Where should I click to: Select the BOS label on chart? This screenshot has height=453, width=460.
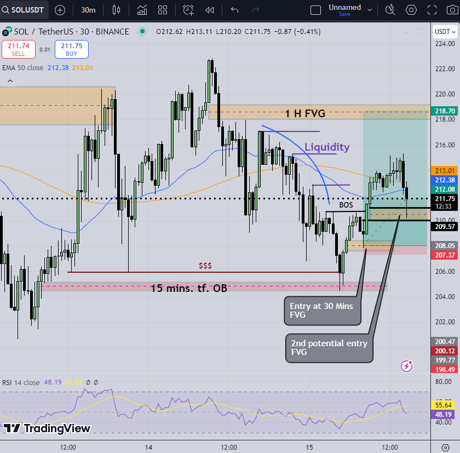[x=346, y=205]
